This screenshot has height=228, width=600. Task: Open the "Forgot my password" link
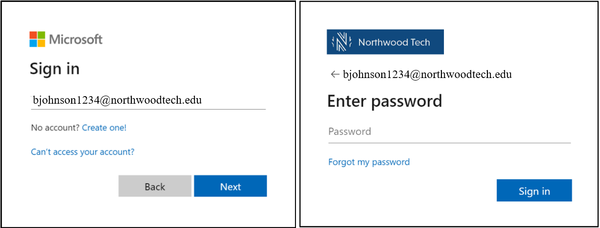coord(369,162)
